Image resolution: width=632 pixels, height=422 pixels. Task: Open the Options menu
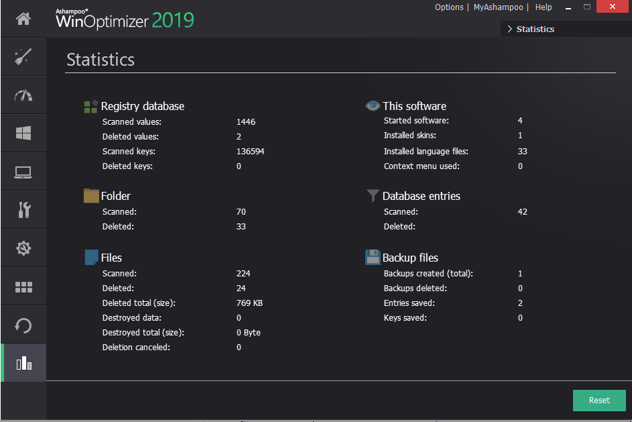[449, 7]
